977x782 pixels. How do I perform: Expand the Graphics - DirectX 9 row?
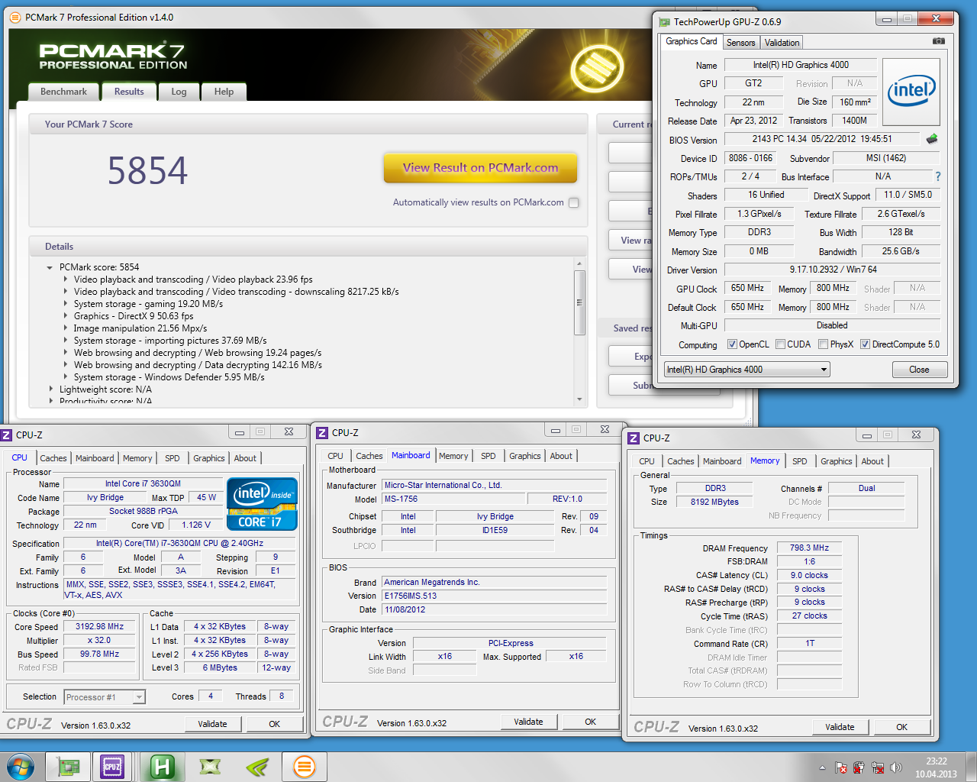[x=65, y=316]
